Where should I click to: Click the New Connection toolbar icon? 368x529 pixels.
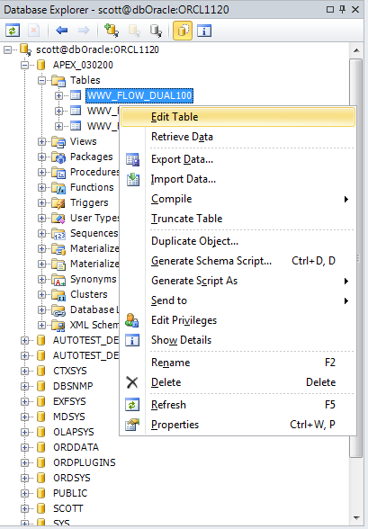pyautogui.click(x=112, y=31)
